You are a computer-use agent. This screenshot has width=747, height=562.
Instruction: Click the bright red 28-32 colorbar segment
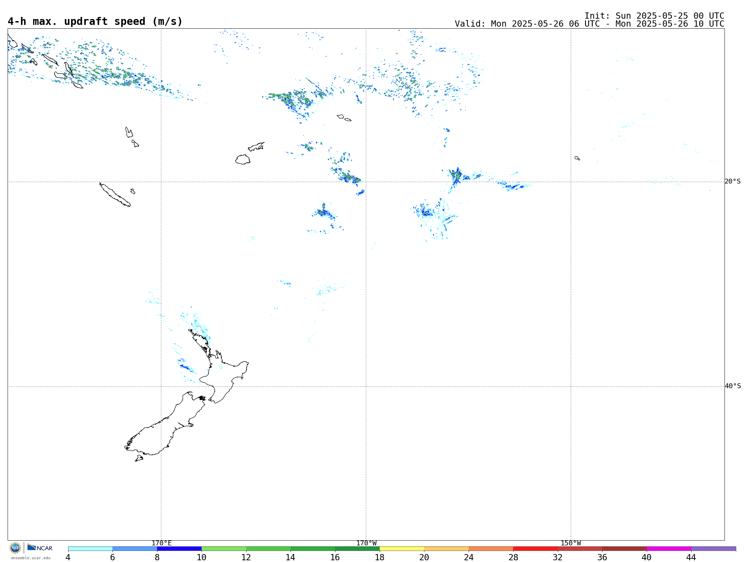(535, 549)
